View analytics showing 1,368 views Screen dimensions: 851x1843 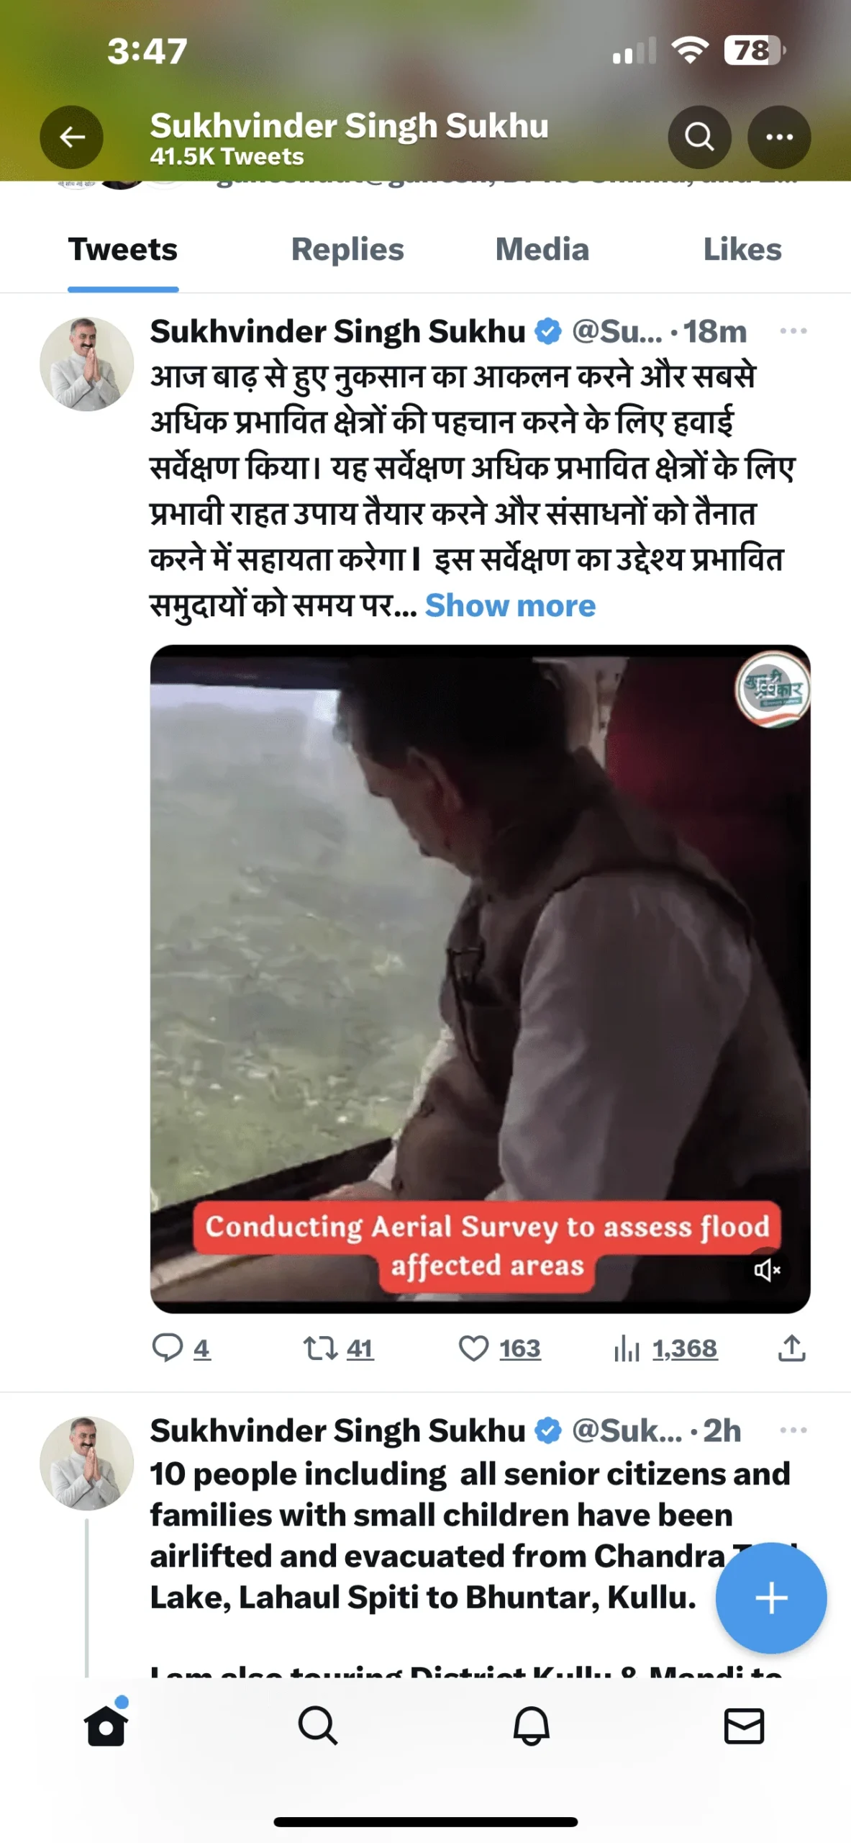tap(665, 1348)
